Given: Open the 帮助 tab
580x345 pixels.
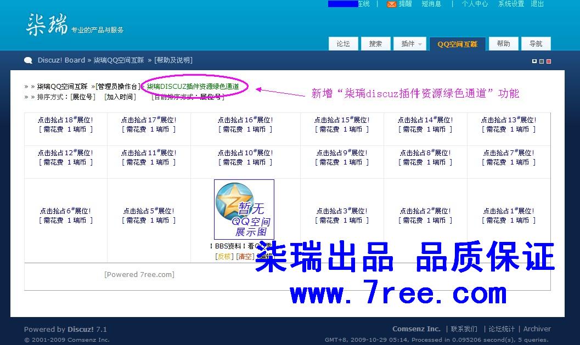Looking at the screenshot, I should tap(503, 44).
